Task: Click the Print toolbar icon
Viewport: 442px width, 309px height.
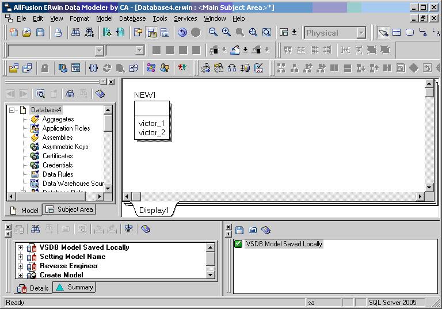Action: coord(58,32)
